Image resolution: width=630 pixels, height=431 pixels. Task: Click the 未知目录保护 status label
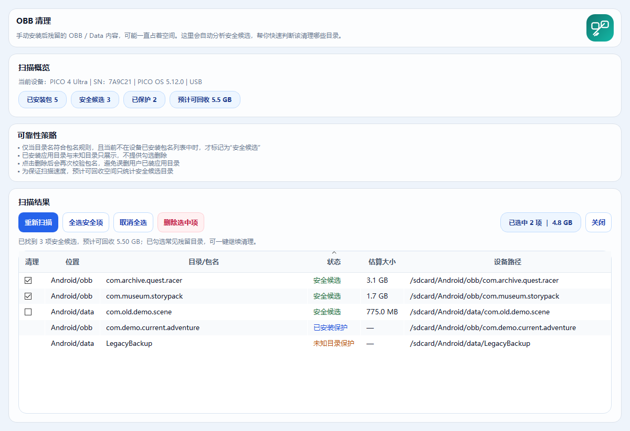click(334, 344)
